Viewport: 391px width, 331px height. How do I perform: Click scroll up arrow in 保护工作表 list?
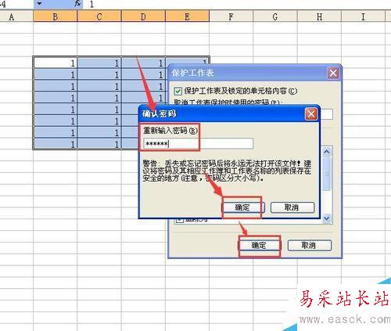(327, 152)
